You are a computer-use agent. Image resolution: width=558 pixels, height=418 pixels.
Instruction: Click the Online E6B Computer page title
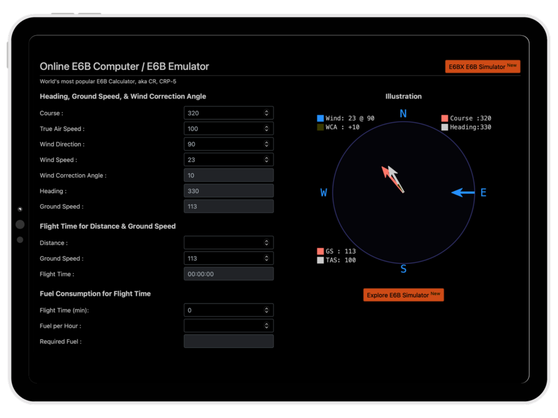coord(124,66)
